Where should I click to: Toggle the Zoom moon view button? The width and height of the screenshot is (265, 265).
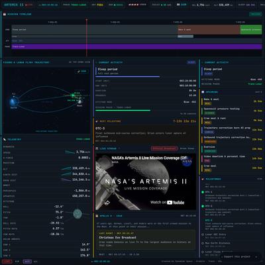(x=81, y=71)
